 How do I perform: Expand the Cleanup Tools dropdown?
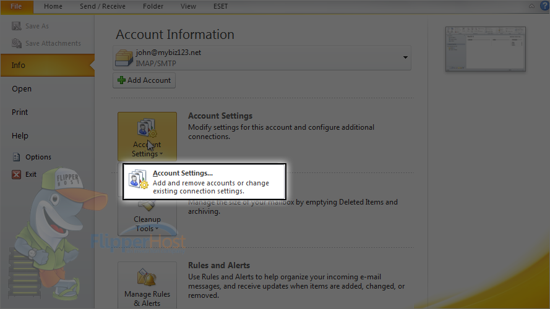click(147, 217)
